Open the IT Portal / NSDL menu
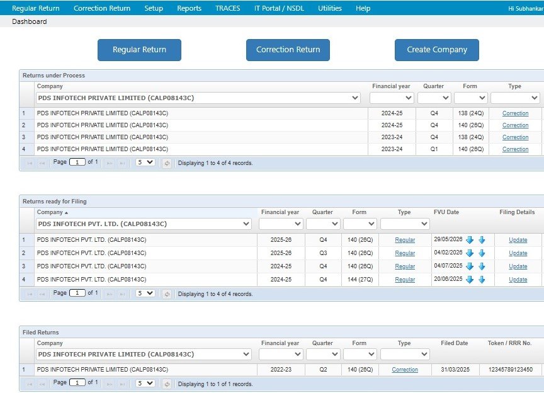 point(279,8)
